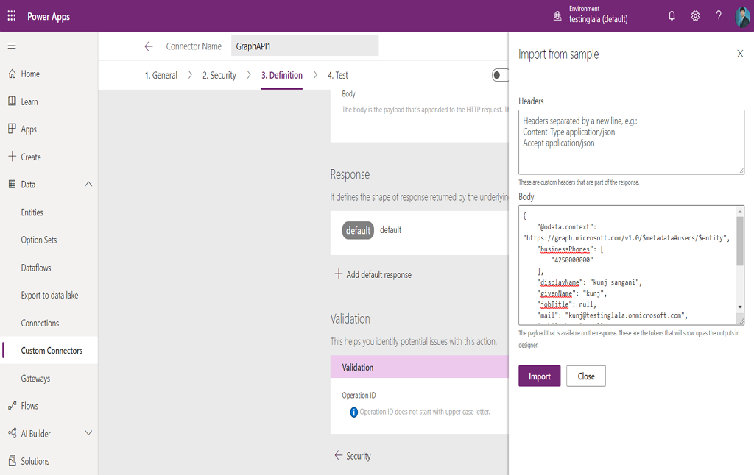Click chevron between General and Security steps

tap(190, 74)
